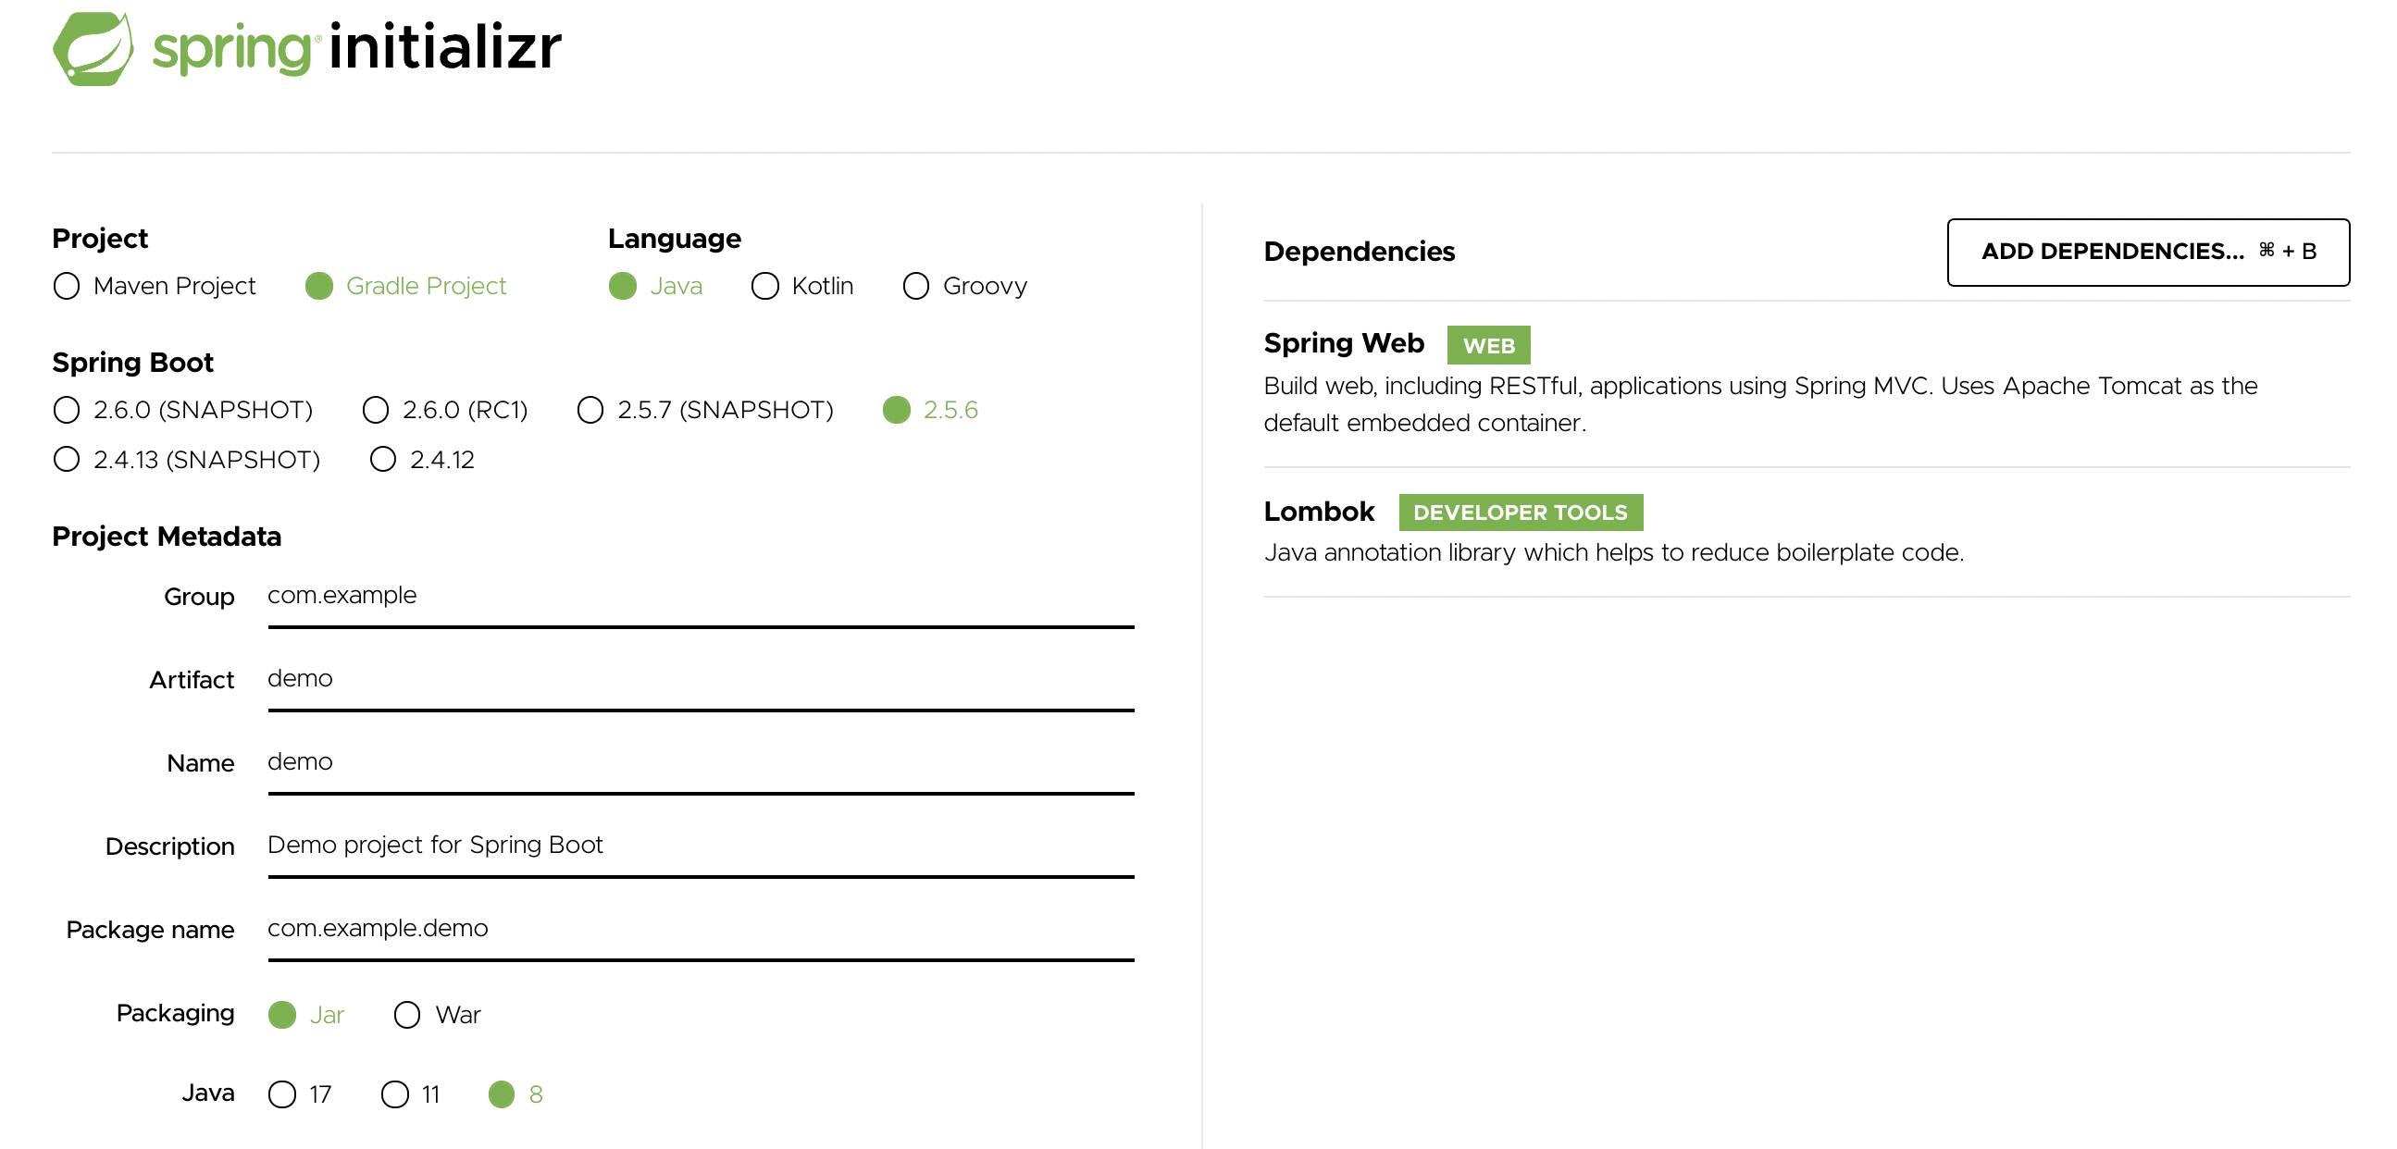Select Groovy language option

pos(915,287)
